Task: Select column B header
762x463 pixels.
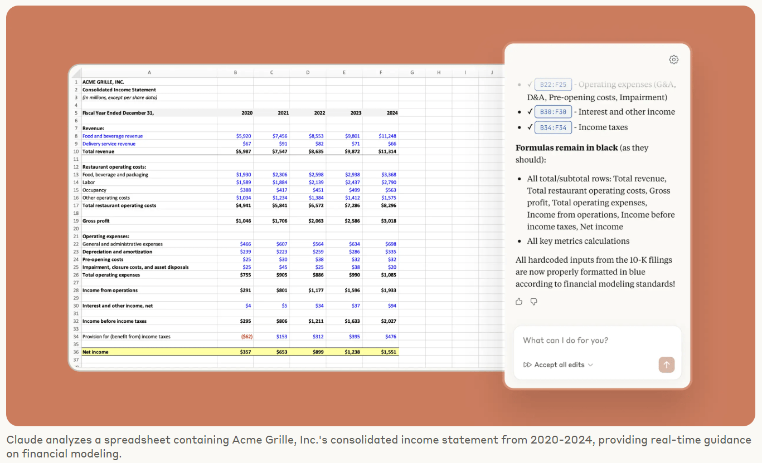Action: point(235,72)
